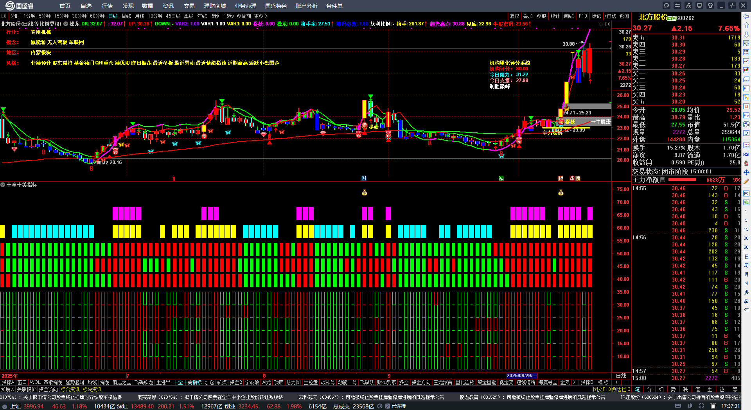This screenshot has height=410, width=751.
Task: Click the refresh icon next to 总成交
Action: click(x=380, y=406)
